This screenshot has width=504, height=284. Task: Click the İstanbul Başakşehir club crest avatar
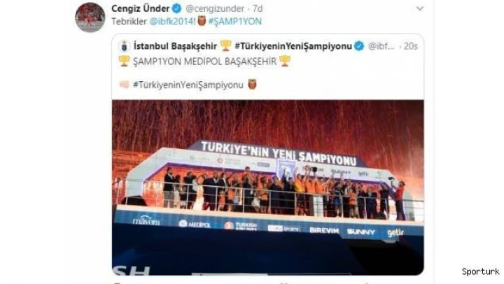(124, 46)
